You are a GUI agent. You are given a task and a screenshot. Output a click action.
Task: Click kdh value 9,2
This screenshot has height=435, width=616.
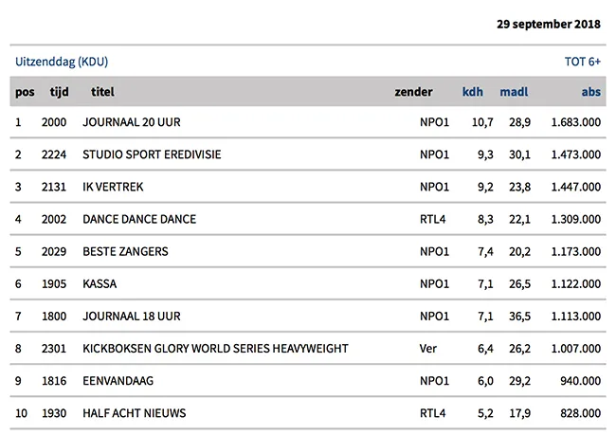485,187
